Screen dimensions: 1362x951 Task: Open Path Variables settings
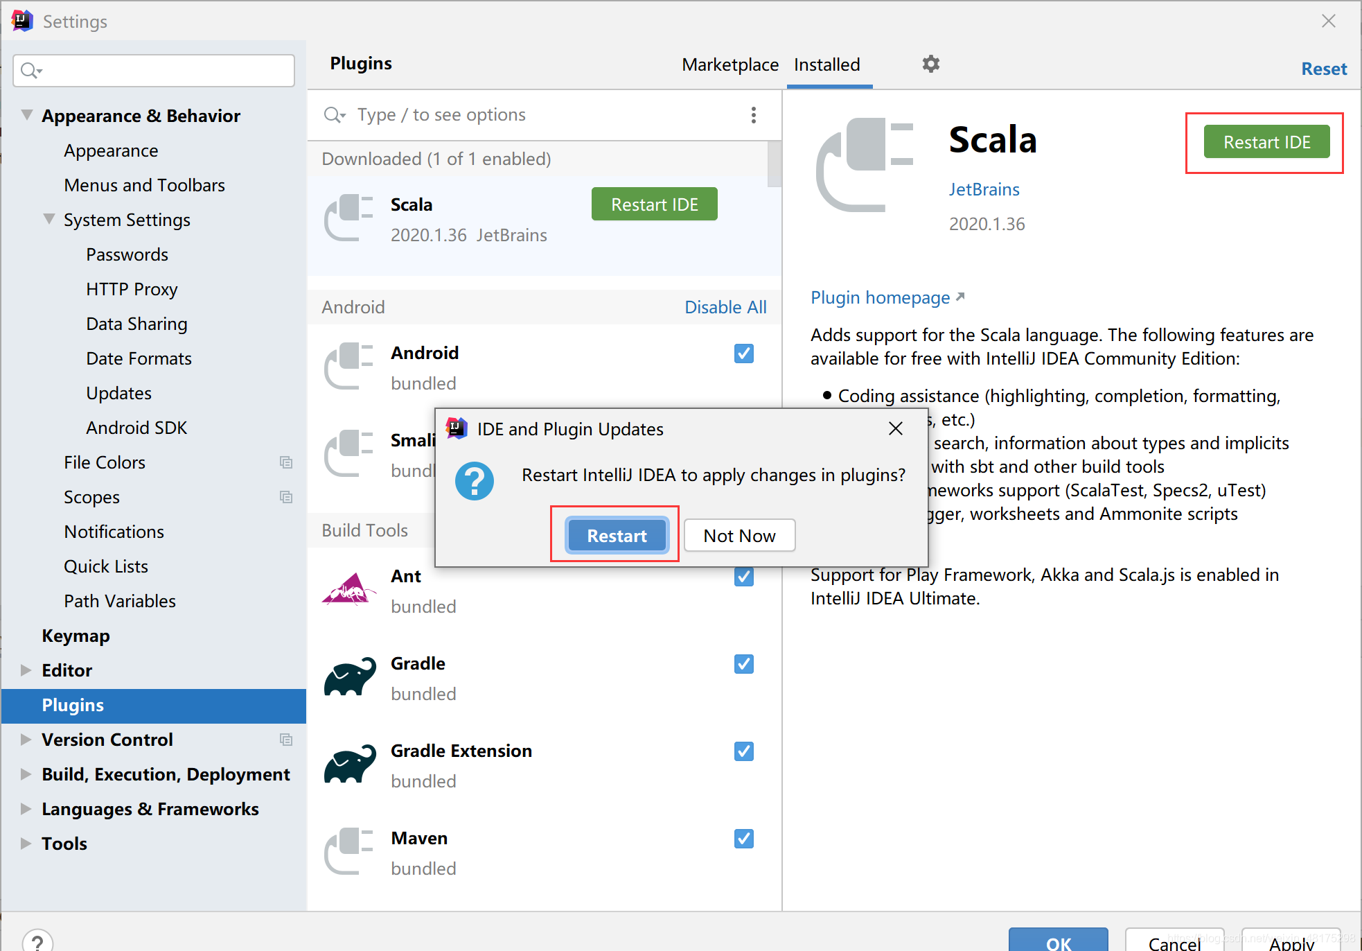120,601
